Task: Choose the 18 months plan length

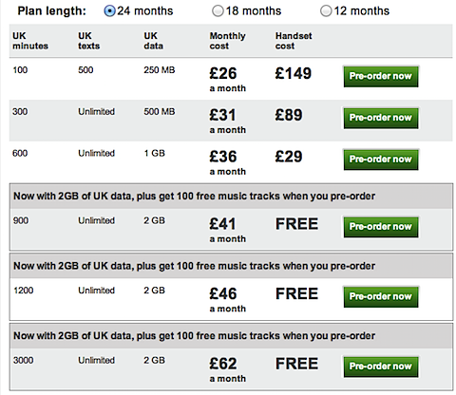Action: pyautogui.click(x=218, y=11)
